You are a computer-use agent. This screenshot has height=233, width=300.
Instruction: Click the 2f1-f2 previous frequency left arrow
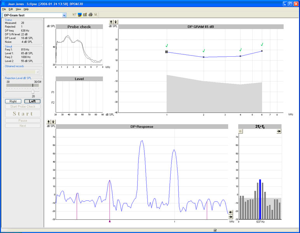(241, 131)
